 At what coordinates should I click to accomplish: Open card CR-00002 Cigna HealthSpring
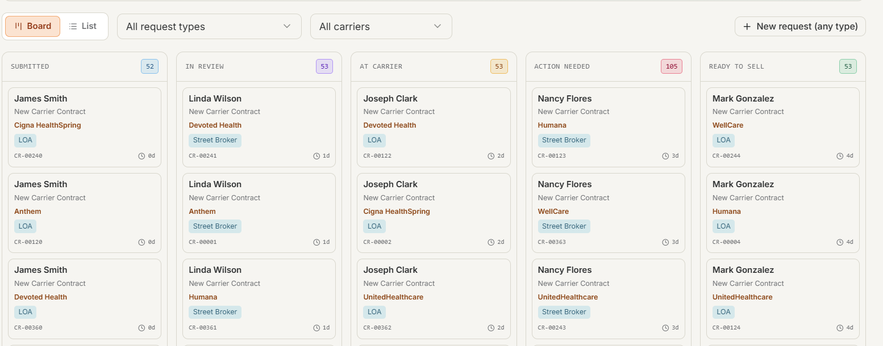(x=434, y=213)
